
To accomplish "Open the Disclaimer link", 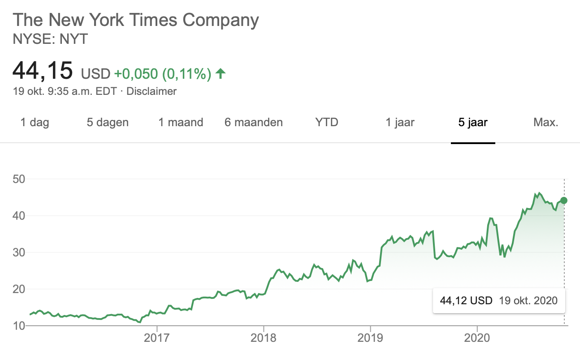I will [151, 91].
